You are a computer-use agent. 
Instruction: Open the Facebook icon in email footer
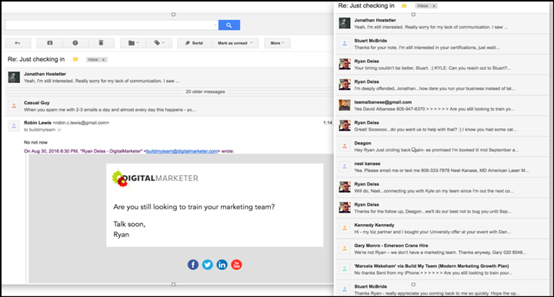point(193,265)
